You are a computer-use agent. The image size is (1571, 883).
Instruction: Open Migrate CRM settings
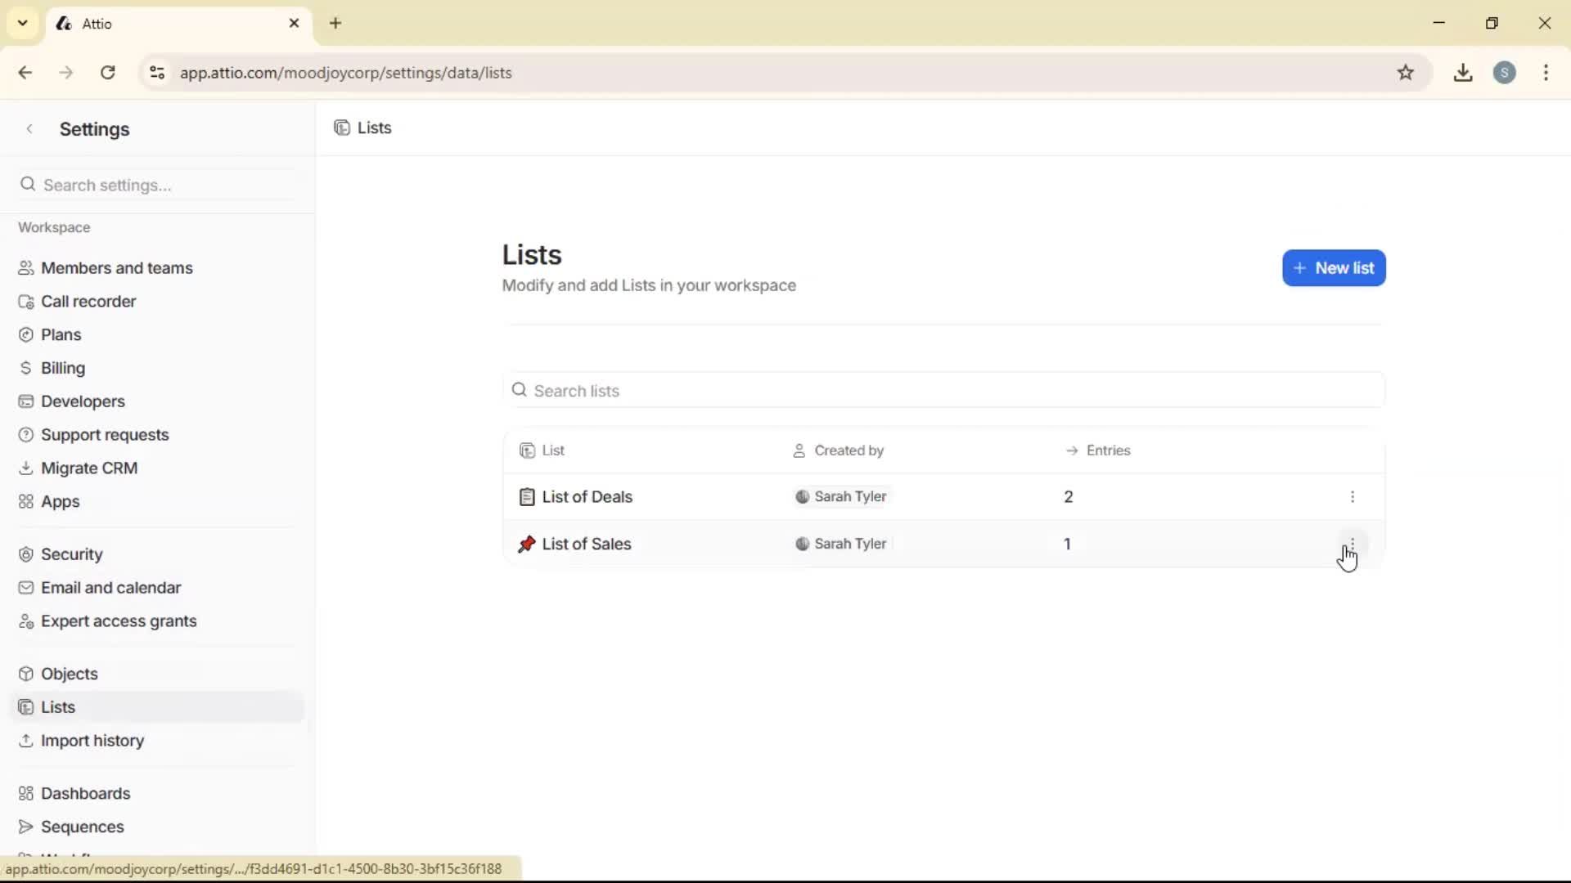[88, 468]
